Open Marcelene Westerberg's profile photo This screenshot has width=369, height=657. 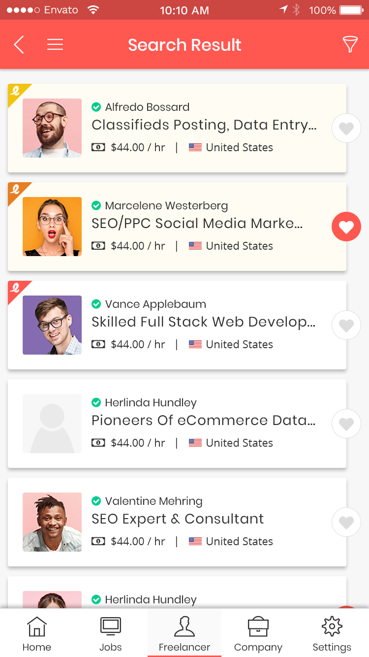click(x=52, y=227)
